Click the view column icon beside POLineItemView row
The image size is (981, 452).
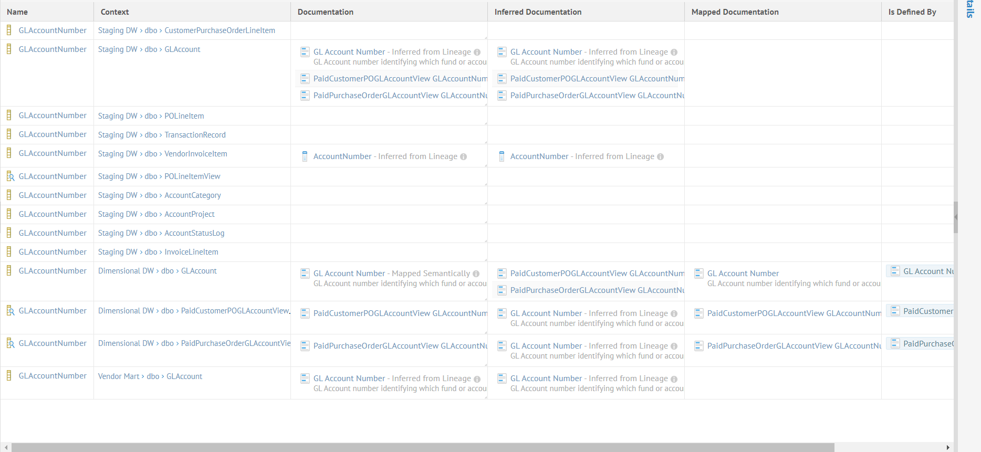point(10,176)
